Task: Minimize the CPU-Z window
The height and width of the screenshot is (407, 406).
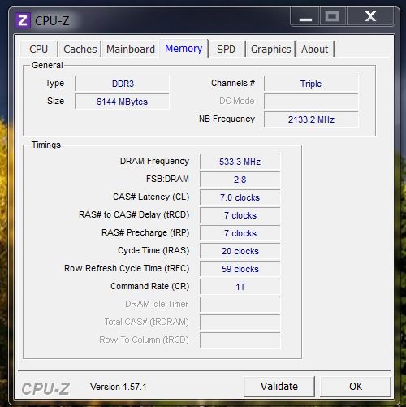Action: coord(305,17)
